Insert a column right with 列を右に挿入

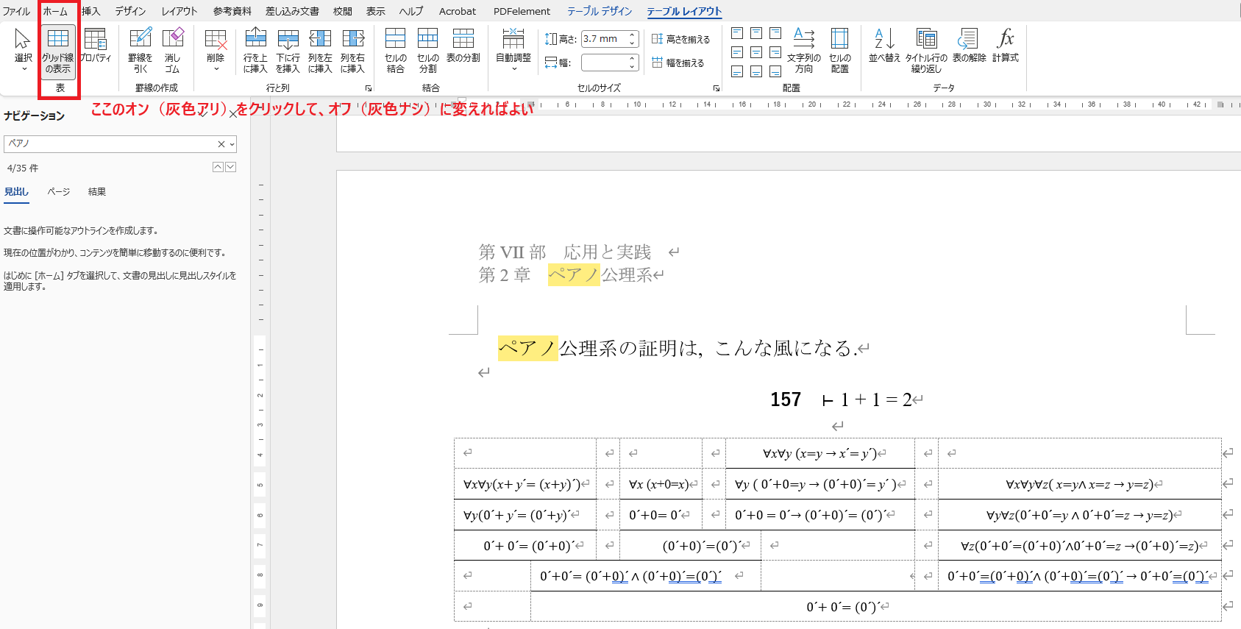click(x=352, y=50)
